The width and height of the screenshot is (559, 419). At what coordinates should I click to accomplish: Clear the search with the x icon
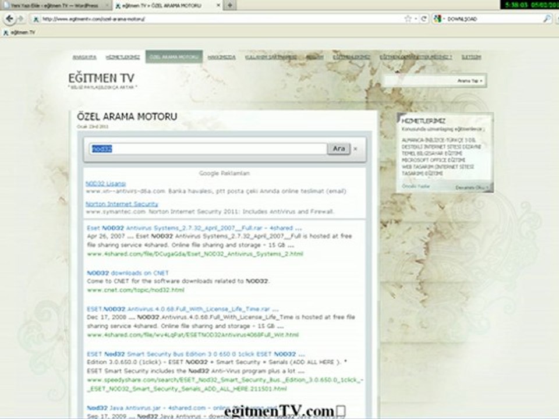point(355,149)
